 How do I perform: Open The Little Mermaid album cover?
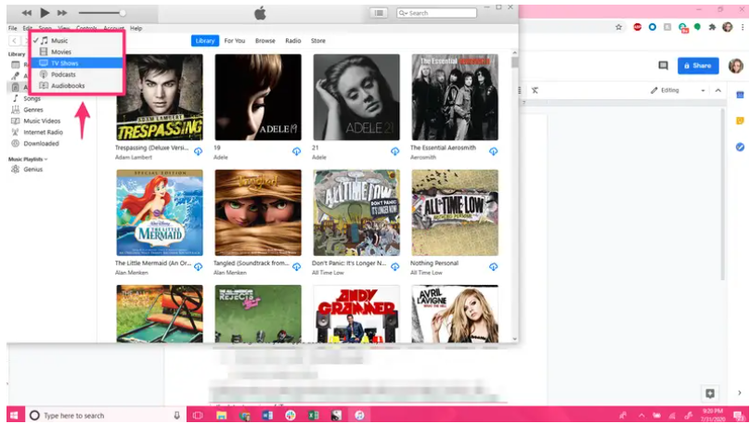coord(160,212)
